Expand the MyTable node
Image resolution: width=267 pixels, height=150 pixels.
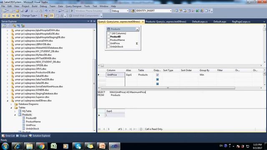point(15,111)
